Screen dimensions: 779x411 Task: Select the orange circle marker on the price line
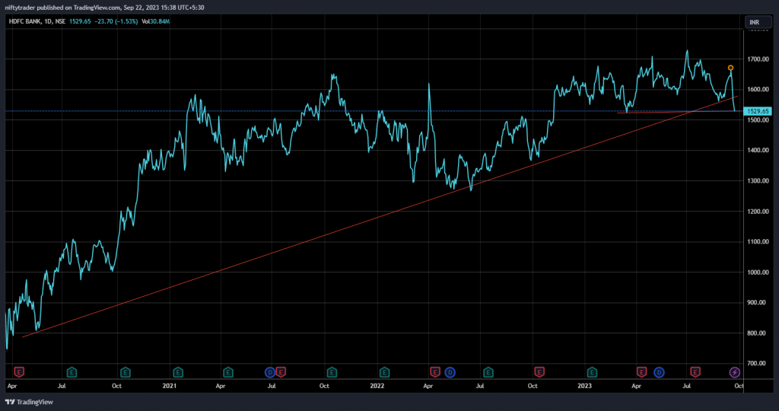point(730,68)
